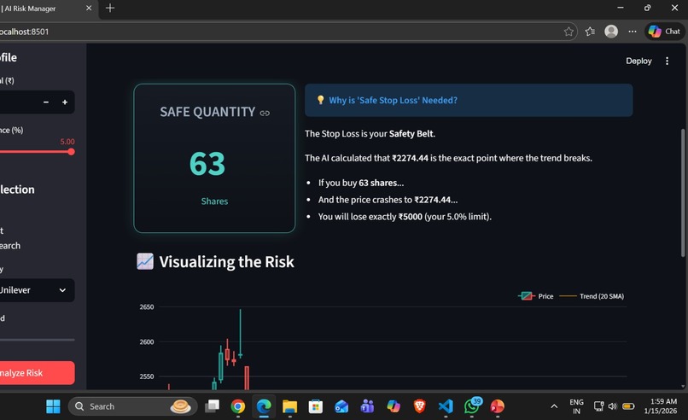Click the chart icon beside Visualizing the Risk
The width and height of the screenshot is (688, 420).
pos(145,261)
